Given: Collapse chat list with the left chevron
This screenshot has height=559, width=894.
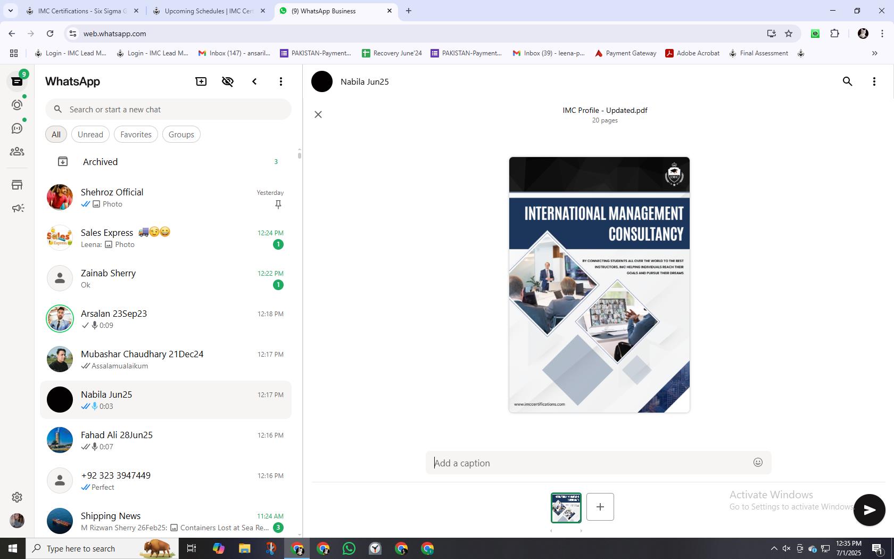Looking at the screenshot, I should [x=254, y=81].
